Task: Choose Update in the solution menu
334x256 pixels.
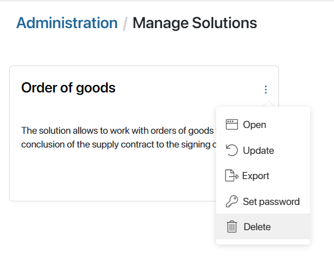Action: [263, 150]
